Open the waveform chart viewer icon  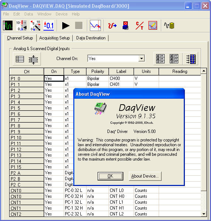pos(95,25)
